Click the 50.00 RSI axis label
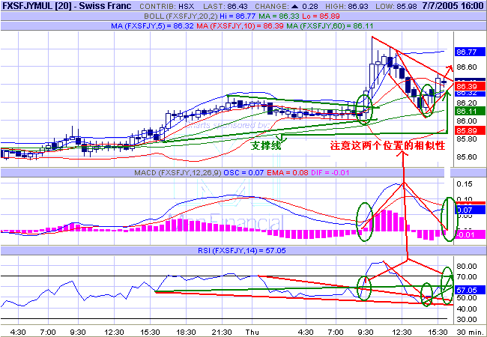This screenshot has height=337, width=487. (x=467, y=298)
